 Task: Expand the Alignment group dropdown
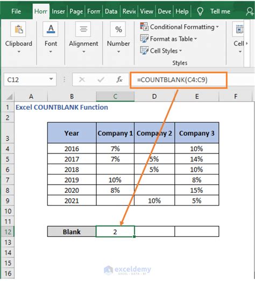point(83,52)
